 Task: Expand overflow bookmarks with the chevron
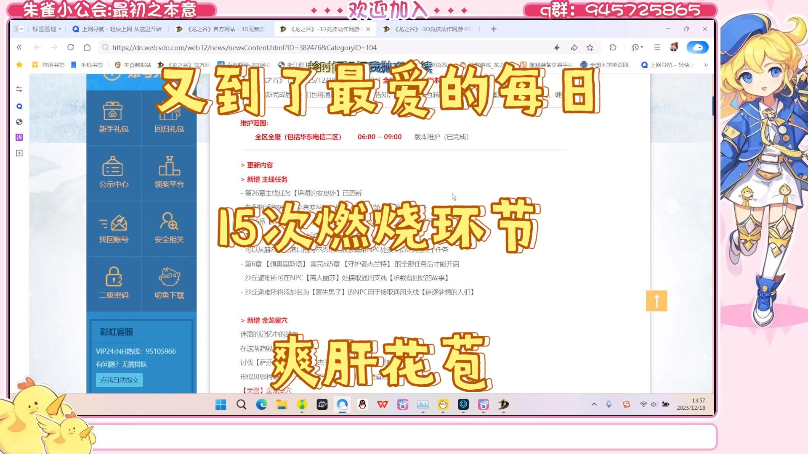pos(706,65)
